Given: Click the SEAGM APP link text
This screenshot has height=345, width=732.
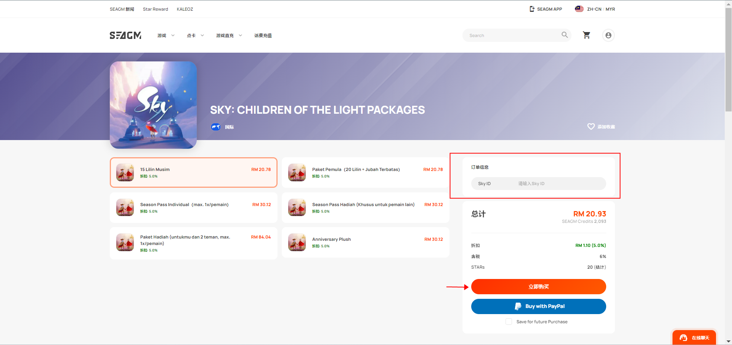Looking at the screenshot, I should click(549, 9).
